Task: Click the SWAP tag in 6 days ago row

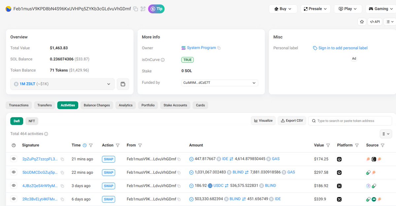Action: click(x=109, y=199)
